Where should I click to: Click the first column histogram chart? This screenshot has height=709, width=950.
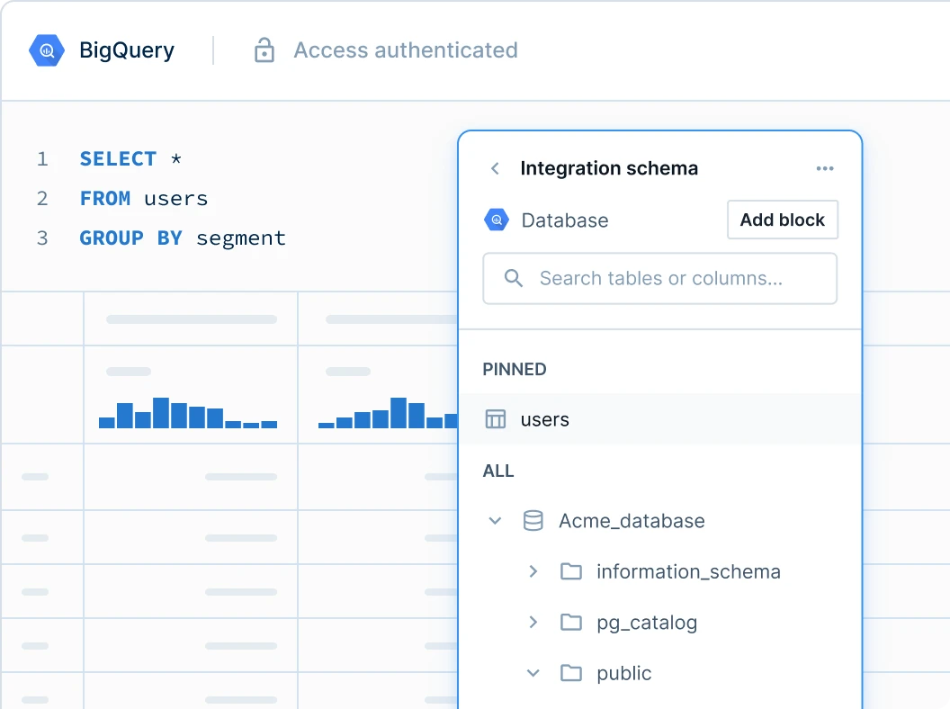[x=188, y=413]
